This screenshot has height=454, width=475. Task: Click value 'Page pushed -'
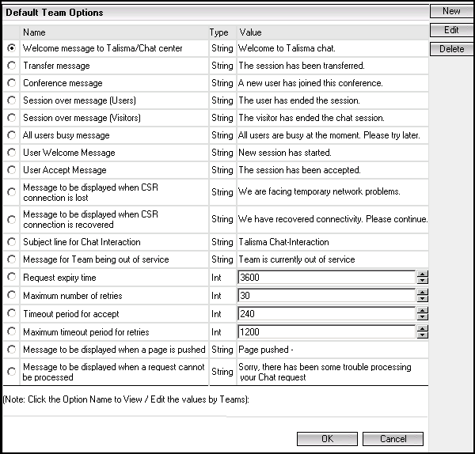[x=266, y=350]
